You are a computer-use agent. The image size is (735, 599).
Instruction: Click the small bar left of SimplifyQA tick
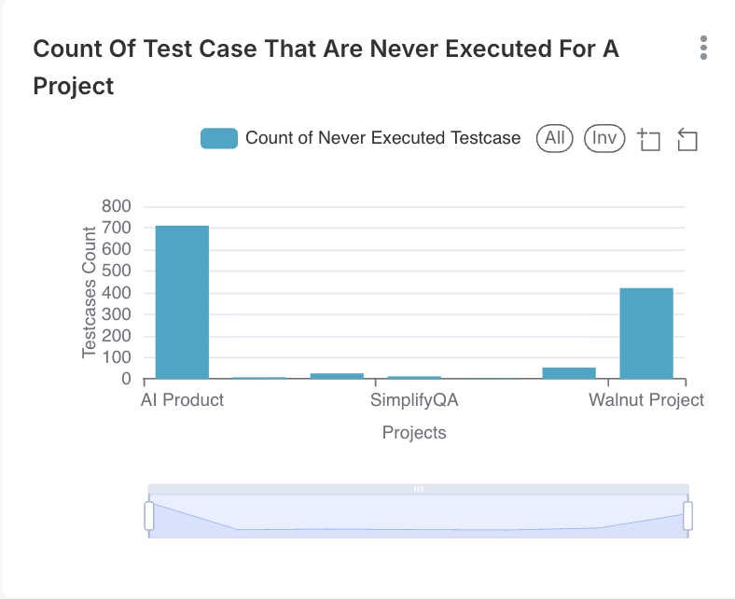(337, 375)
